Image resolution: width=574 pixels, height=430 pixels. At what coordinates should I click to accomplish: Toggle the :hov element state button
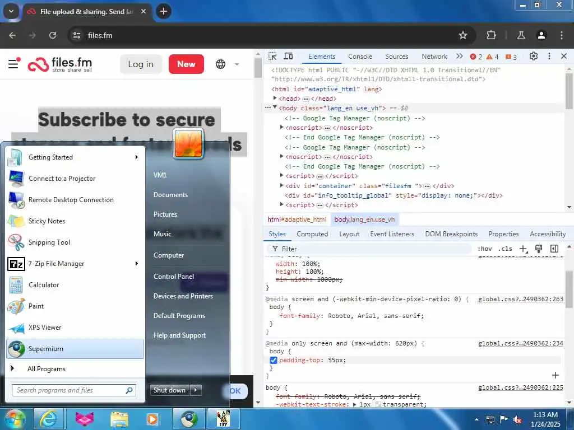[x=485, y=249]
